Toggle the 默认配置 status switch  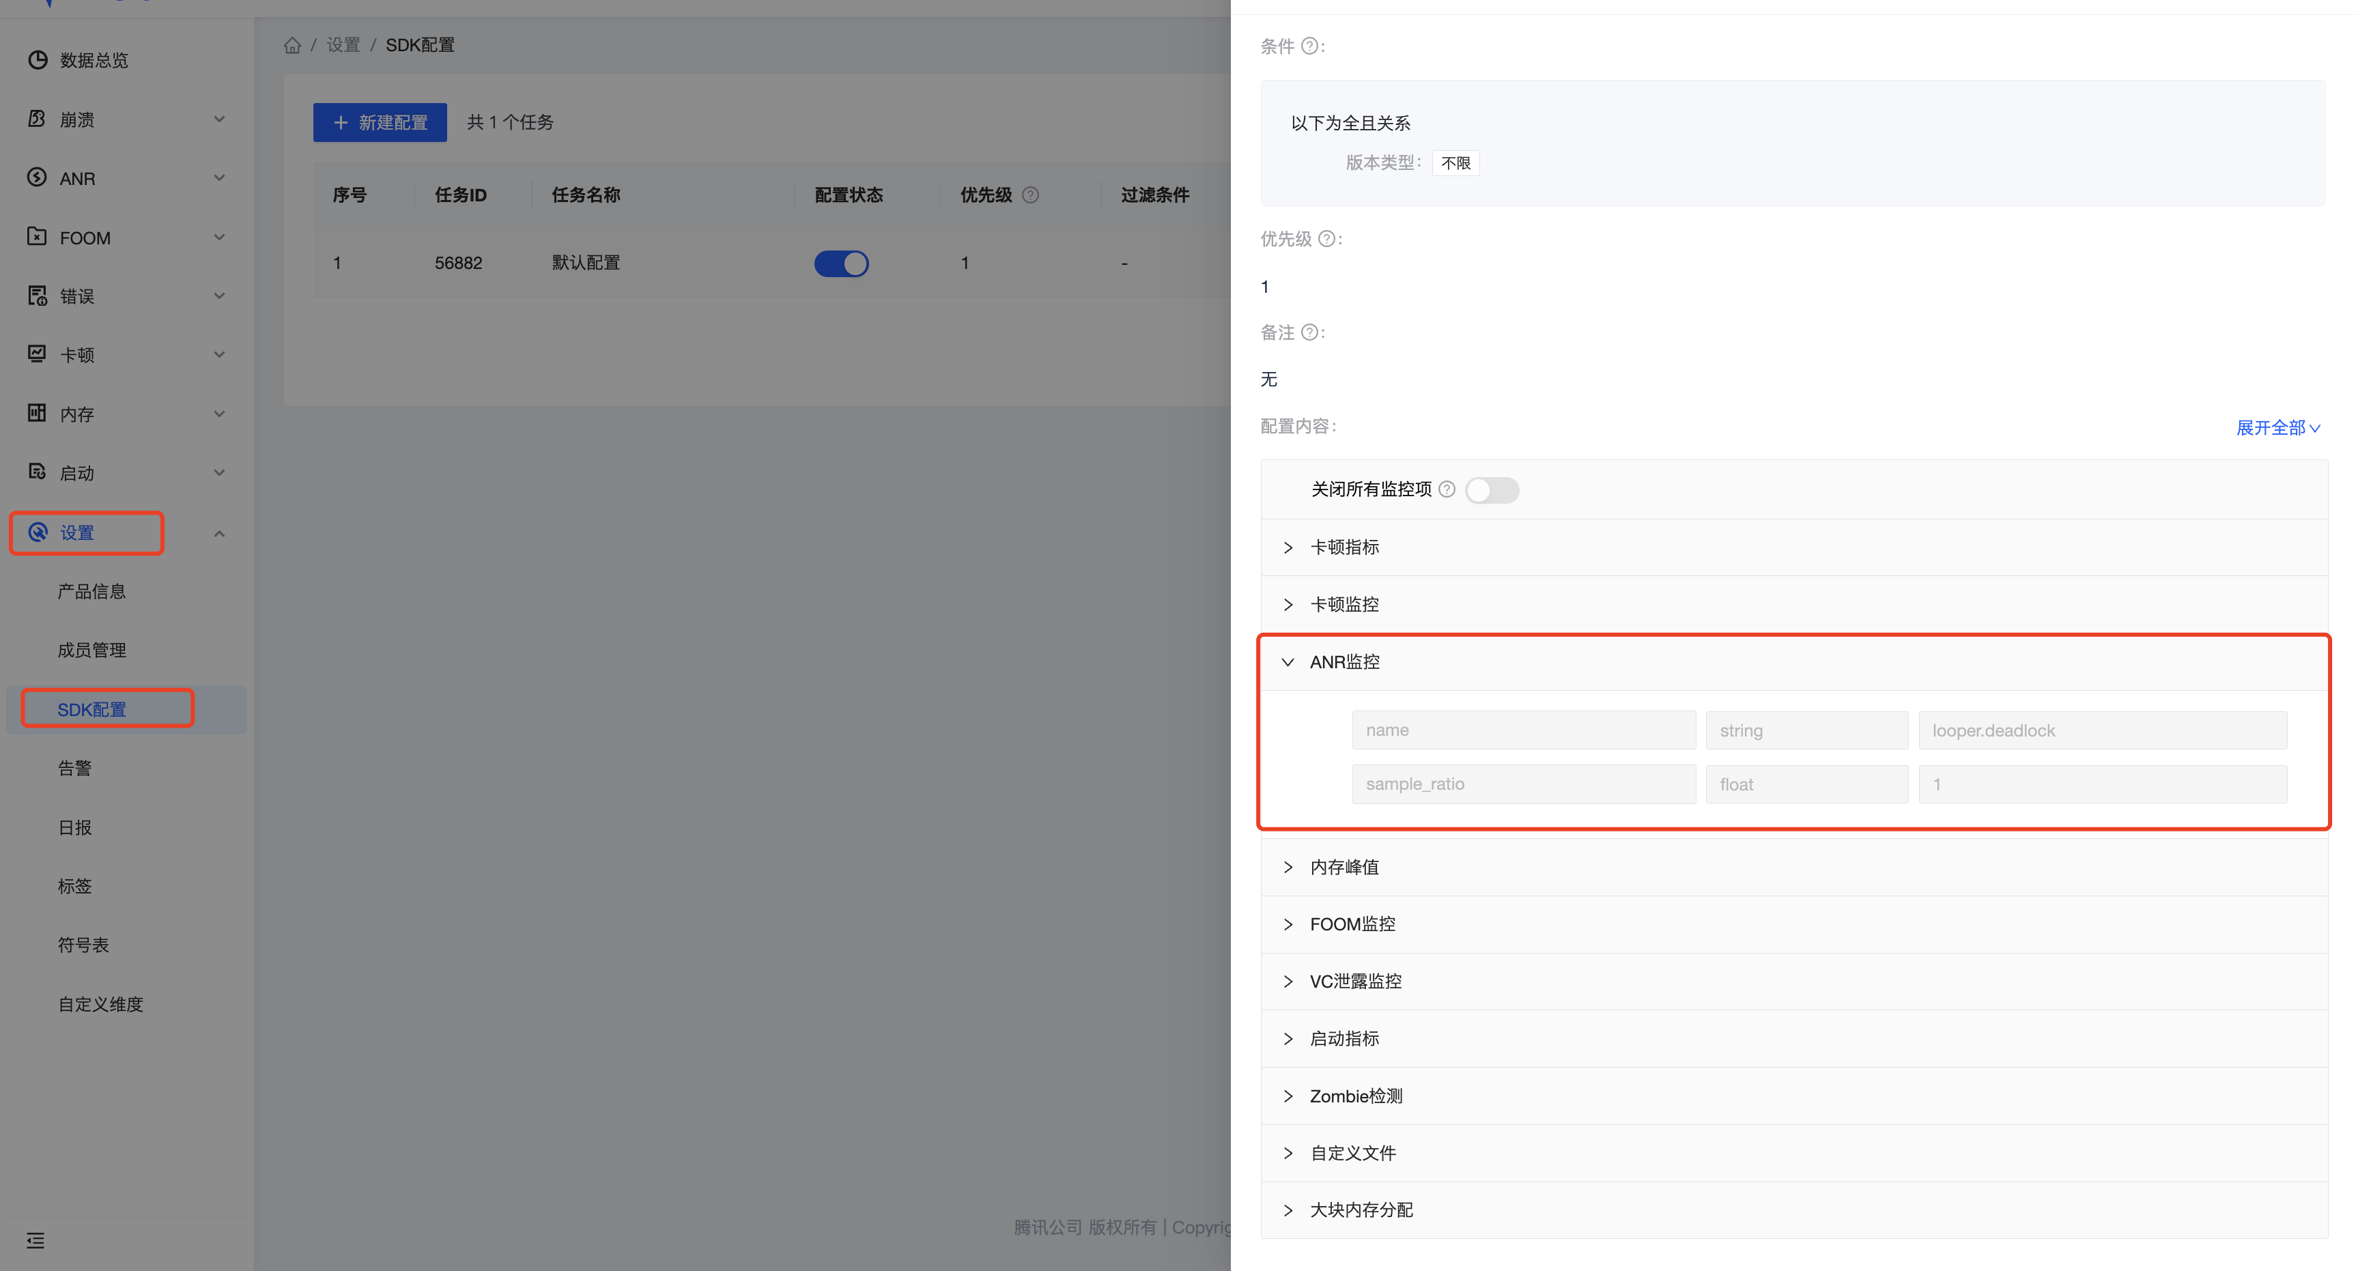[x=841, y=263]
